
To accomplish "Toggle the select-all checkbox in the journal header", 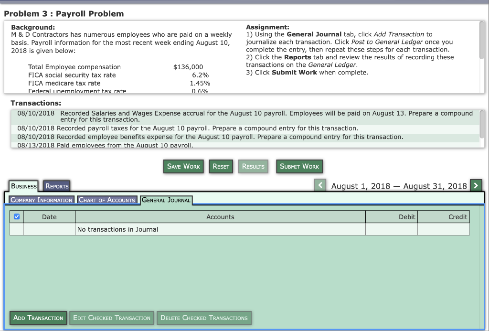I will pyautogui.click(x=17, y=216).
